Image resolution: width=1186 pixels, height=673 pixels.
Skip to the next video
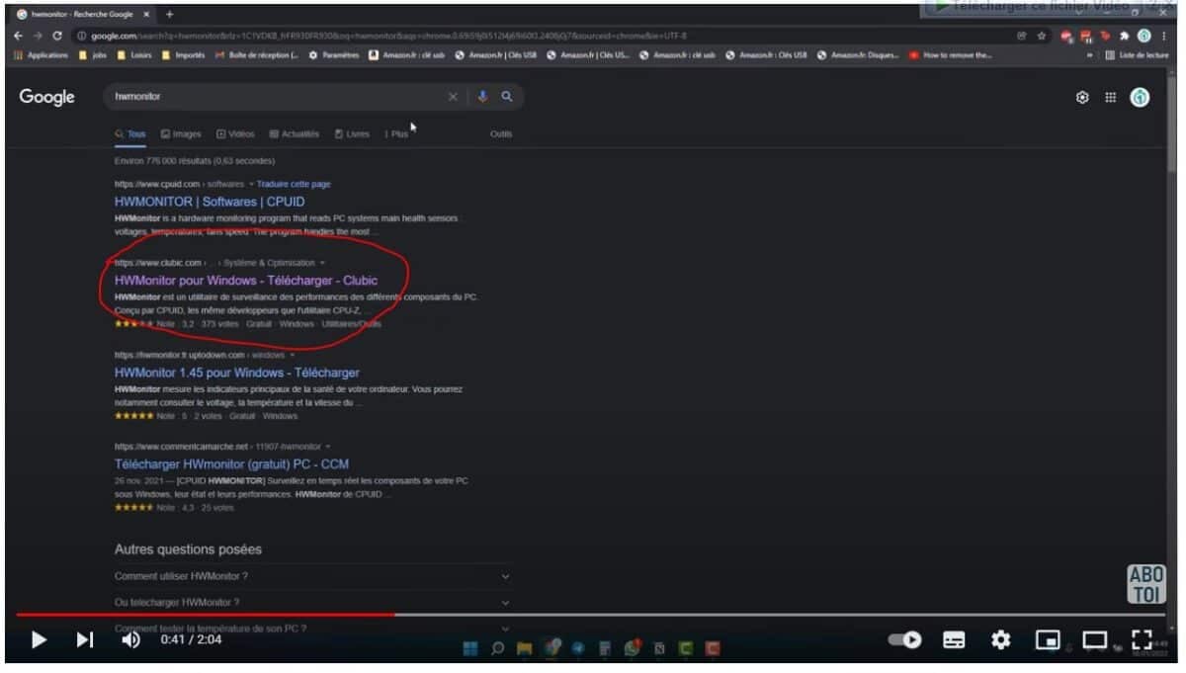85,640
